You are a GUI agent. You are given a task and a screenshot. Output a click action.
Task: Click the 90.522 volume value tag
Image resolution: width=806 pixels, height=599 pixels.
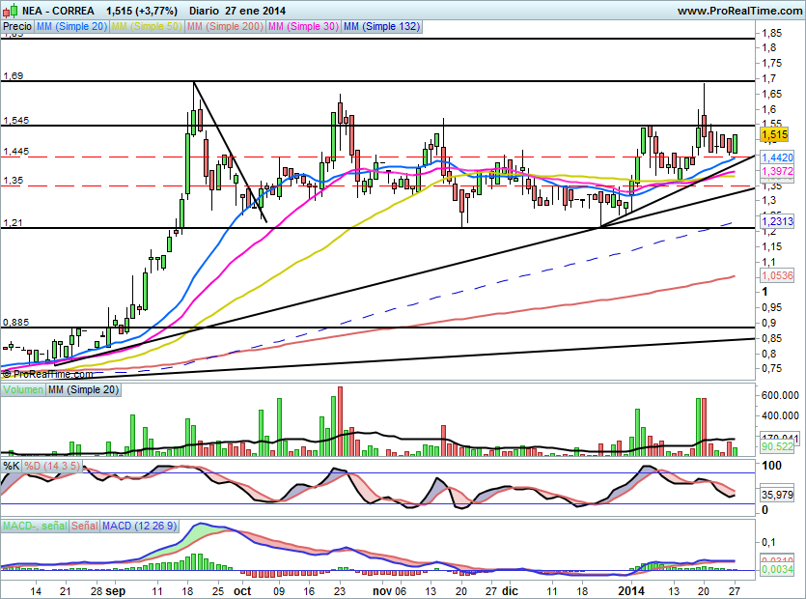[777, 446]
